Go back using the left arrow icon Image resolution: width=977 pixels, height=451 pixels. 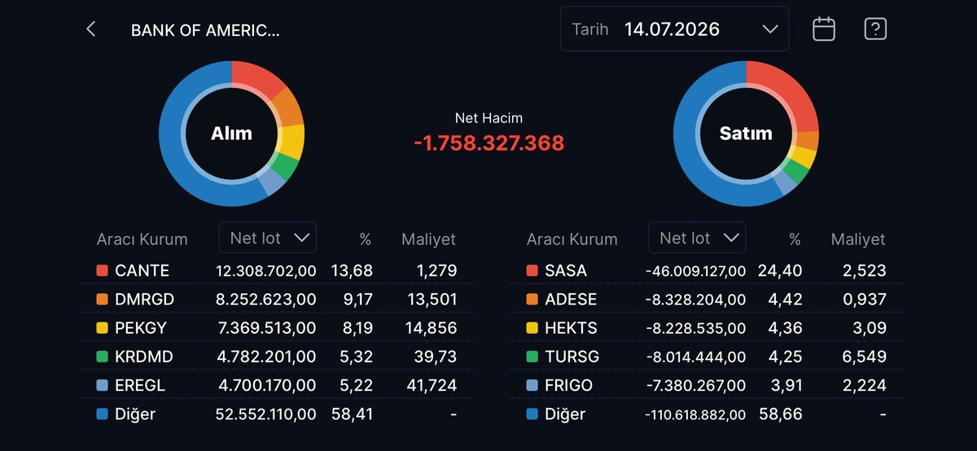[91, 29]
